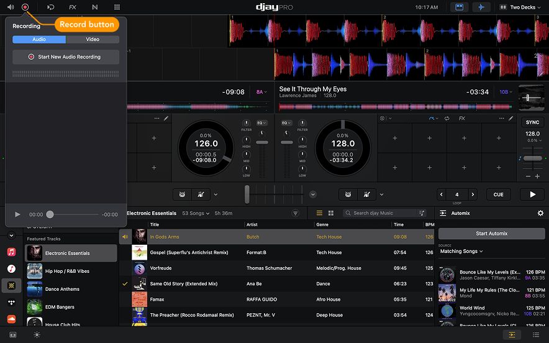
Task: Click the right deck instruments isolate icon
Action: [366, 194]
